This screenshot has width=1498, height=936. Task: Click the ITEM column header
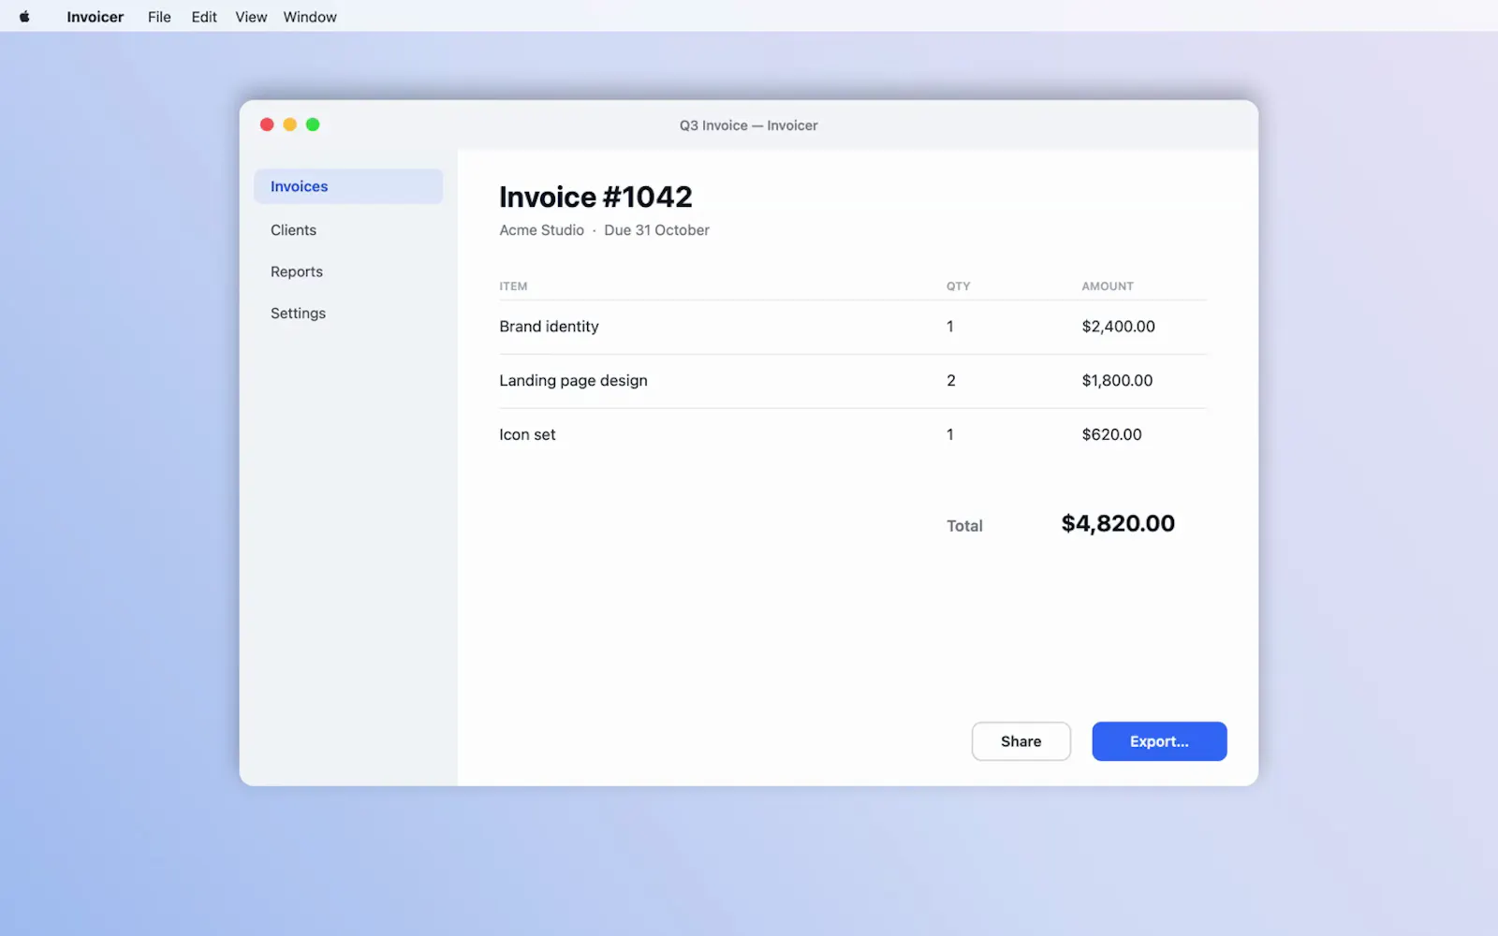(x=513, y=286)
